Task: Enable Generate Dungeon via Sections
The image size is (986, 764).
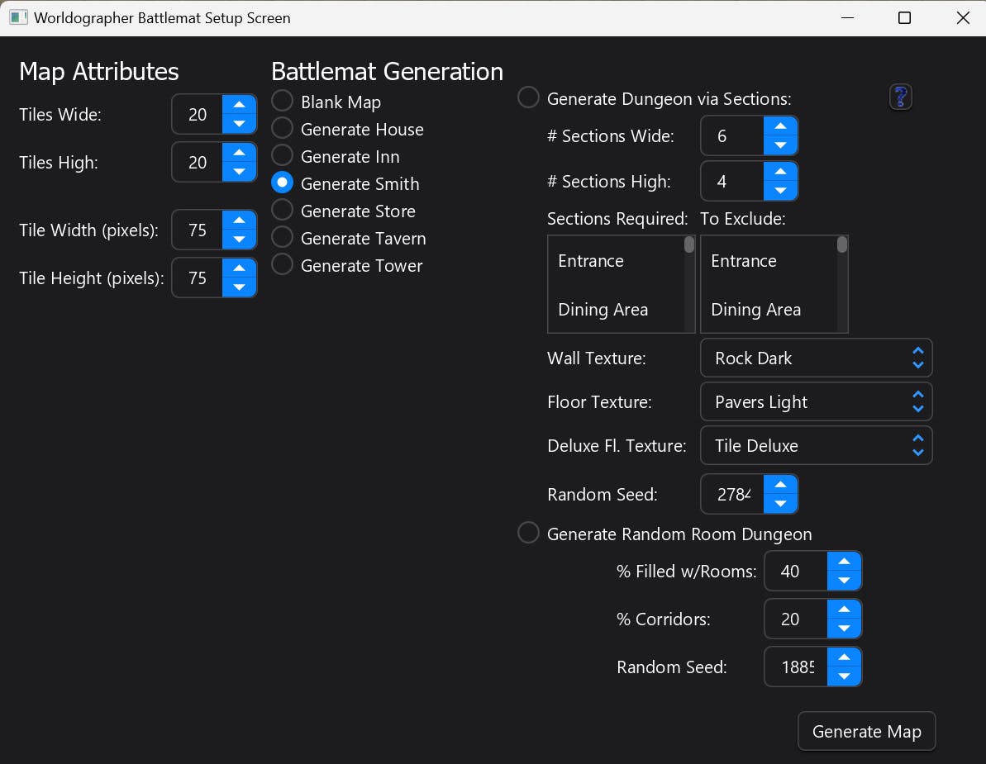Action: [x=528, y=97]
